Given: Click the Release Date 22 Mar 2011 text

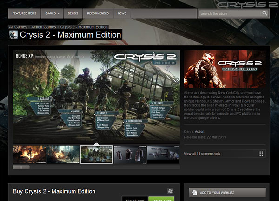Looking at the screenshot, I should coord(205,137).
